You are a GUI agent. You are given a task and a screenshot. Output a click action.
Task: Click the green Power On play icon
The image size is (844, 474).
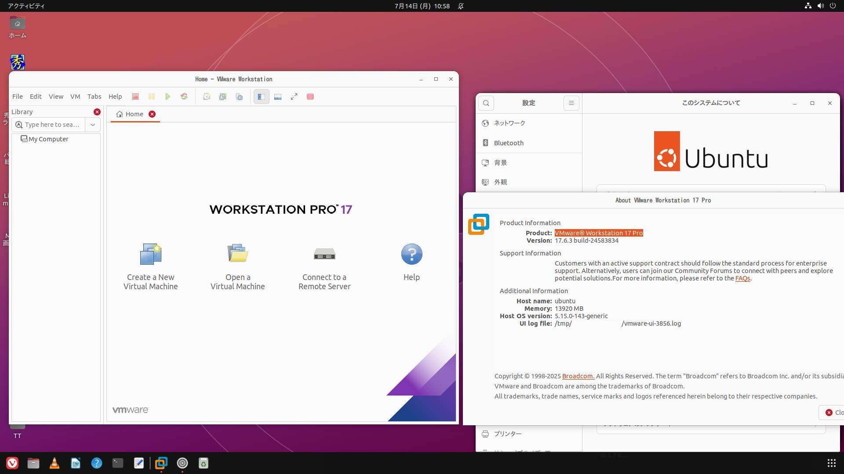click(x=167, y=97)
